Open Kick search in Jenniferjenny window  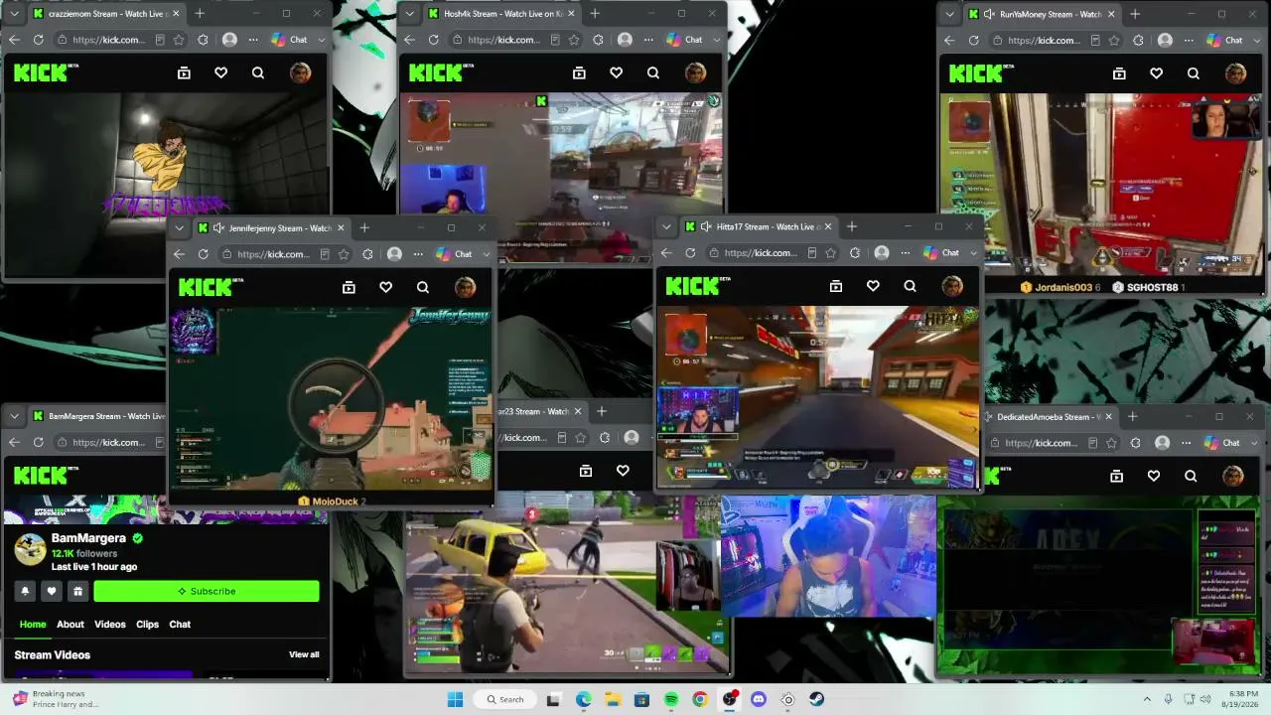coord(423,287)
